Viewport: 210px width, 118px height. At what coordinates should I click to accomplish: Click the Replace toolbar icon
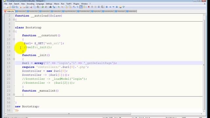(54, 7)
